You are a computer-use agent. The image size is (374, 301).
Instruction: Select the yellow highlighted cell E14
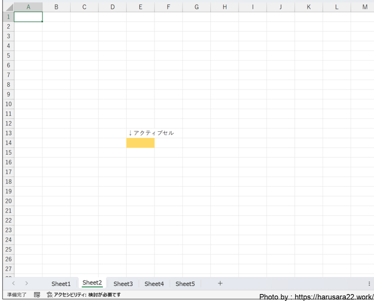(140, 143)
